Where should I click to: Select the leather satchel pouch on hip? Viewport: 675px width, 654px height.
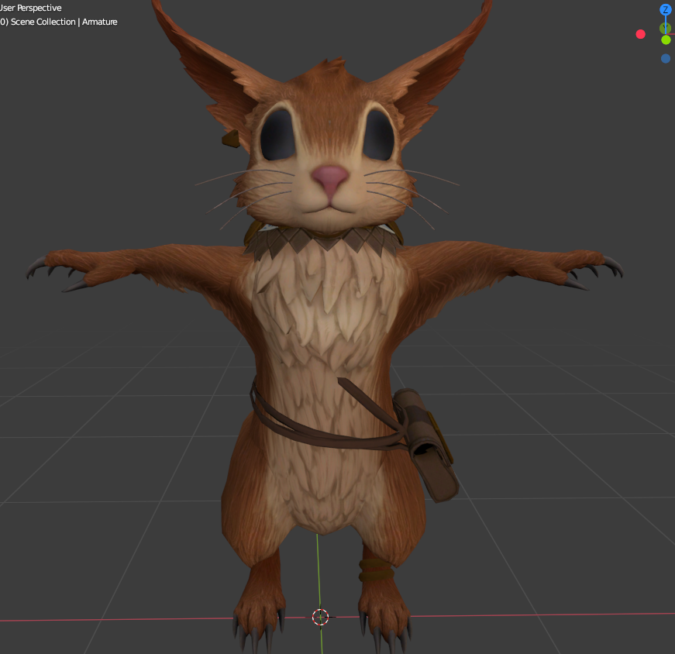(x=426, y=443)
